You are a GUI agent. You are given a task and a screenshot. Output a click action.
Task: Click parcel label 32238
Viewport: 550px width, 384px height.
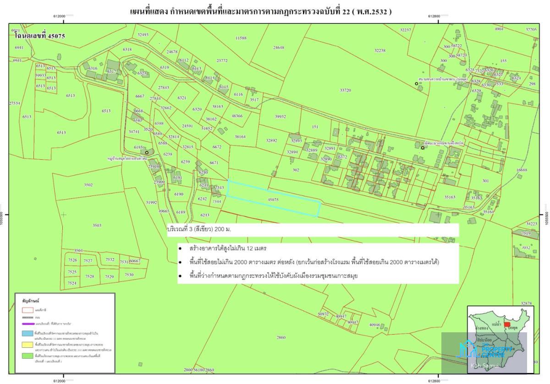coord(380,51)
